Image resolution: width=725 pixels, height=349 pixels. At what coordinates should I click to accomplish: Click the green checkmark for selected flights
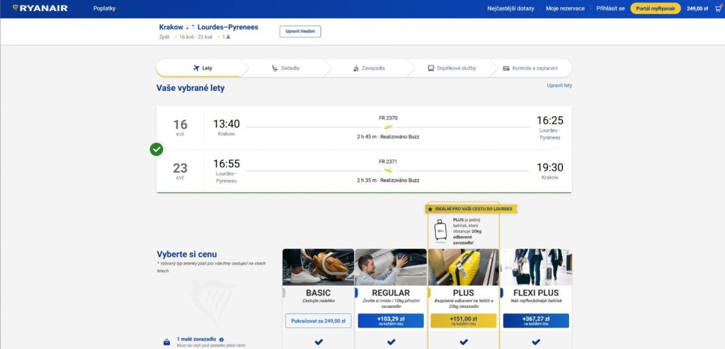tap(156, 149)
